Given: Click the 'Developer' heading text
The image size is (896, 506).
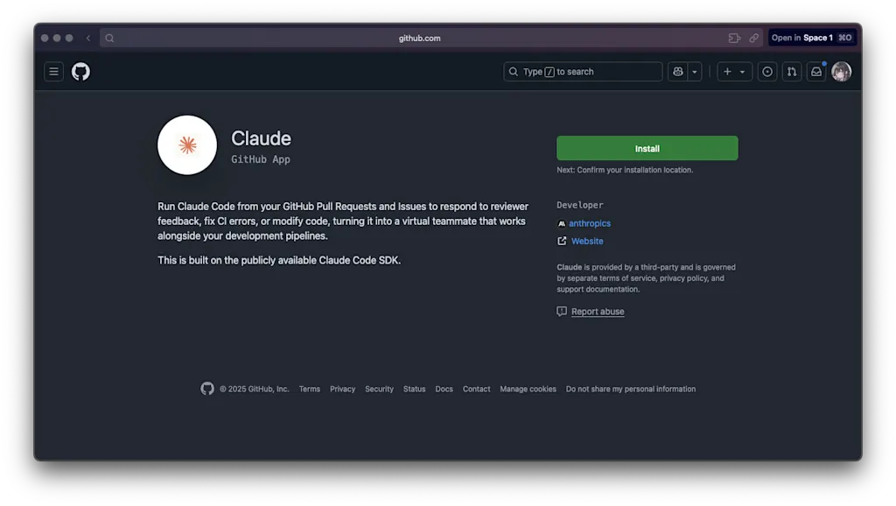Looking at the screenshot, I should point(580,205).
